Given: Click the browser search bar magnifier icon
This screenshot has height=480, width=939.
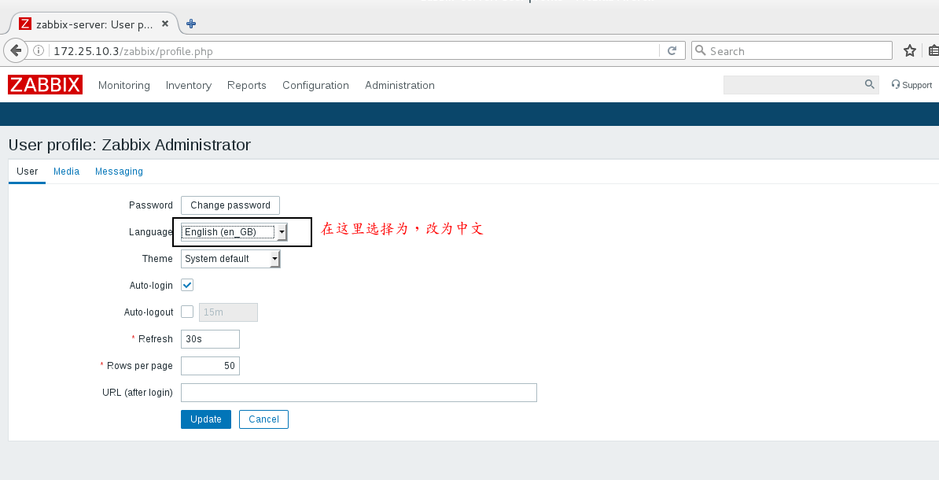Looking at the screenshot, I should 700,50.
